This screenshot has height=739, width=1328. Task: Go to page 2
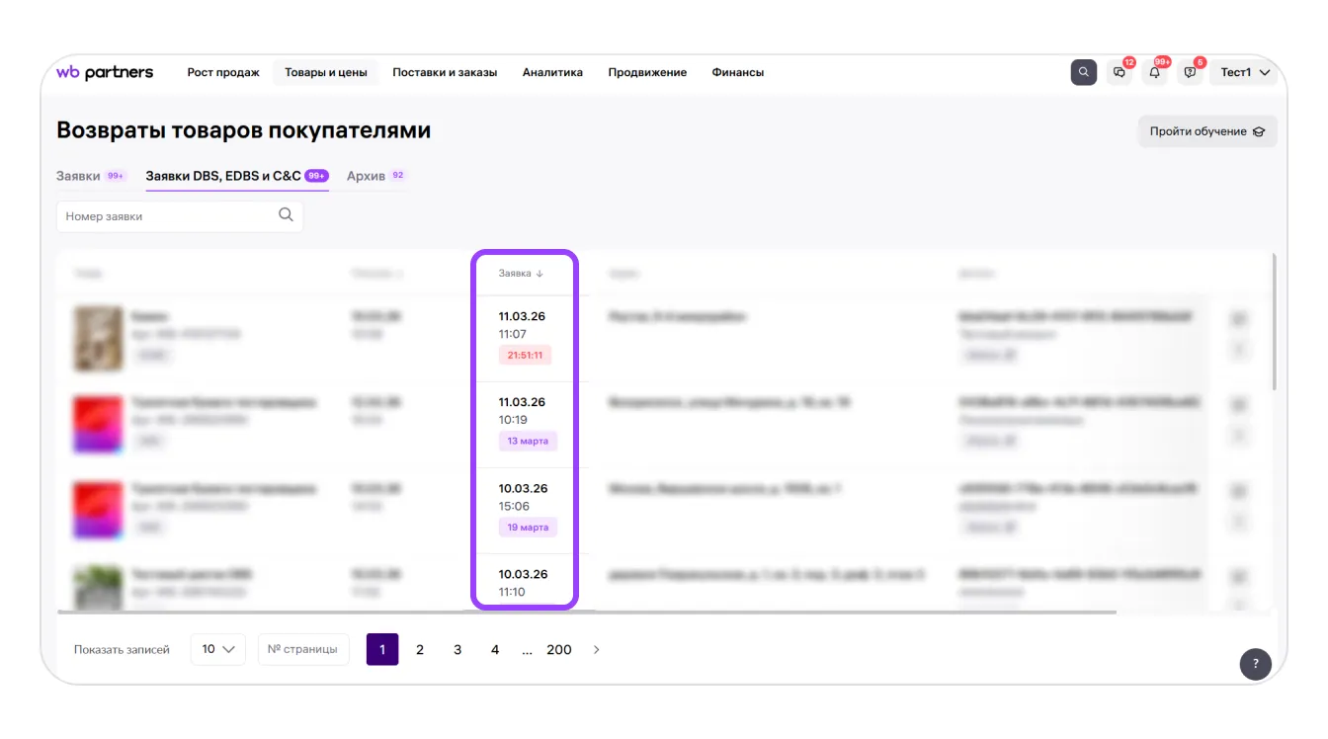click(x=420, y=649)
